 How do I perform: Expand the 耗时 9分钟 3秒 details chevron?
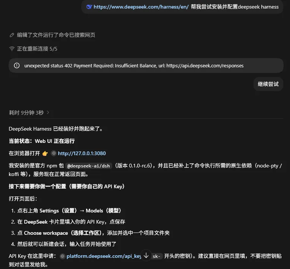click(x=48, y=112)
